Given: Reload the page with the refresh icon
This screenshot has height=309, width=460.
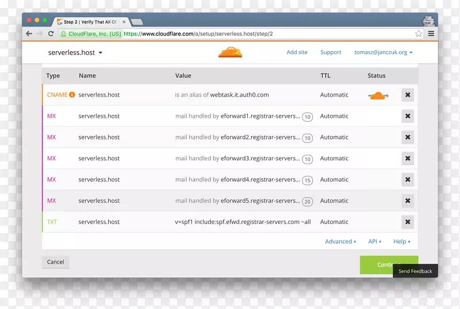Looking at the screenshot, I should [51, 34].
